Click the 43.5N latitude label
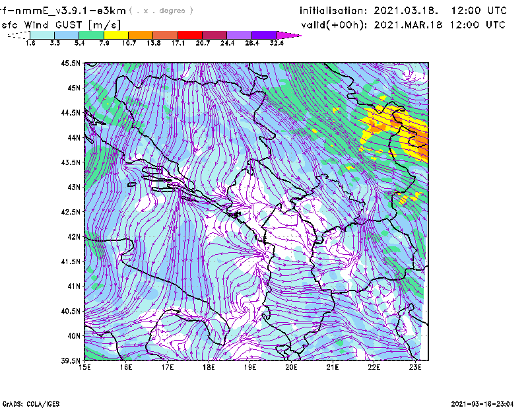 point(71,162)
